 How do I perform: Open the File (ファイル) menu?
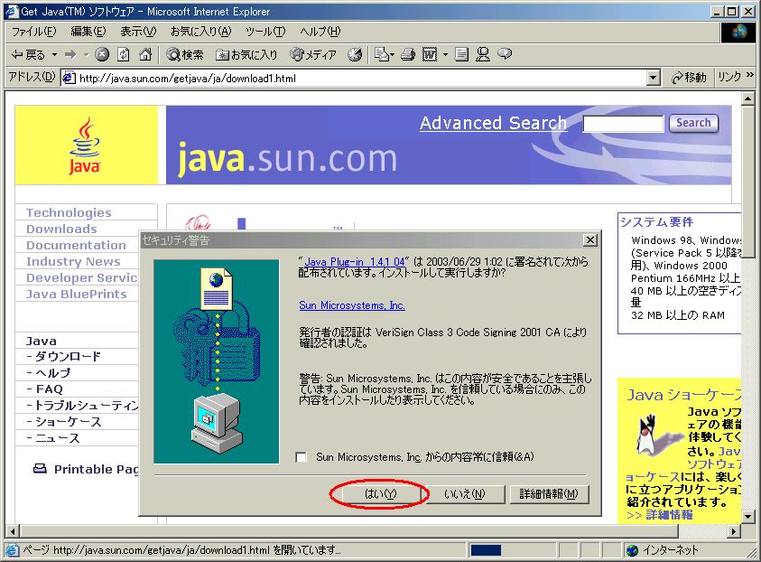33,32
